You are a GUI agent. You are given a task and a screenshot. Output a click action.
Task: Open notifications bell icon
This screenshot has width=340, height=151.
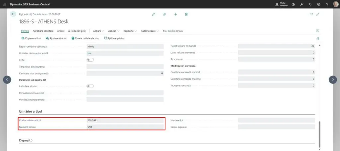(310, 4)
